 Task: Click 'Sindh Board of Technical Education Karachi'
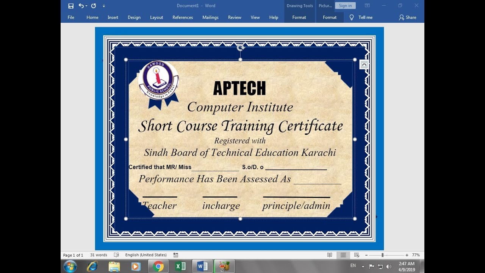click(x=240, y=152)
